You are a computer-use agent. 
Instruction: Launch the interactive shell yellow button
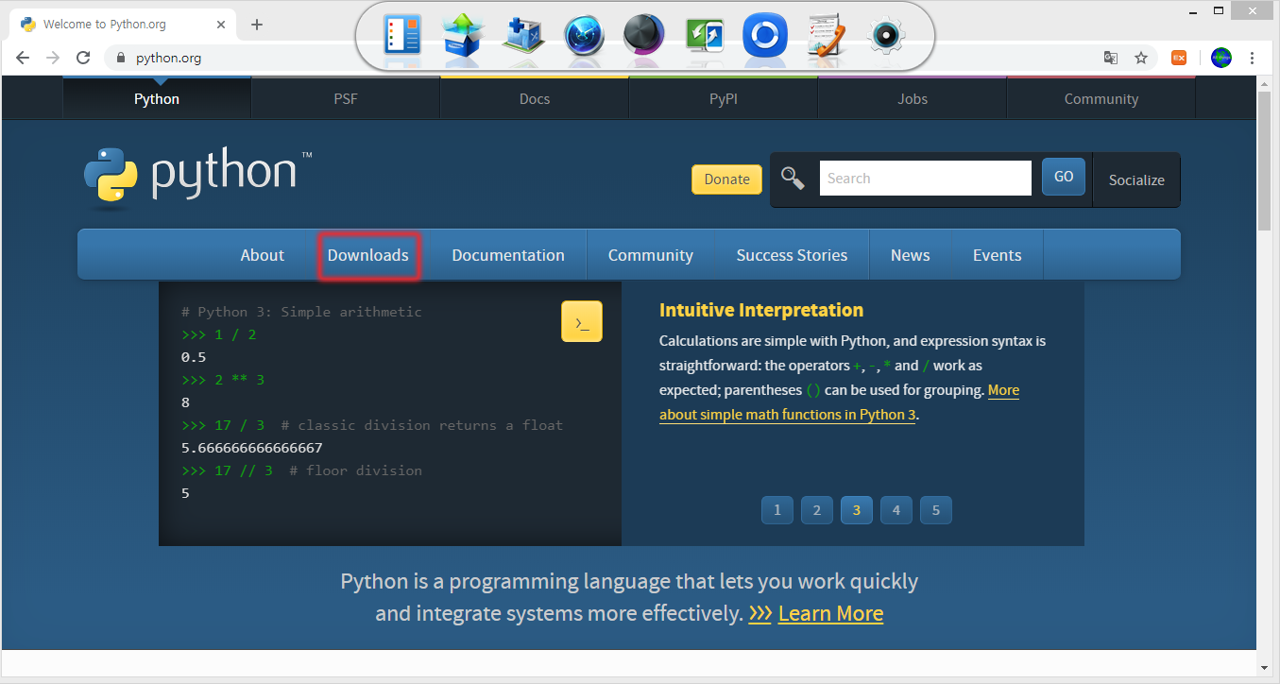[x=582, y=322]
